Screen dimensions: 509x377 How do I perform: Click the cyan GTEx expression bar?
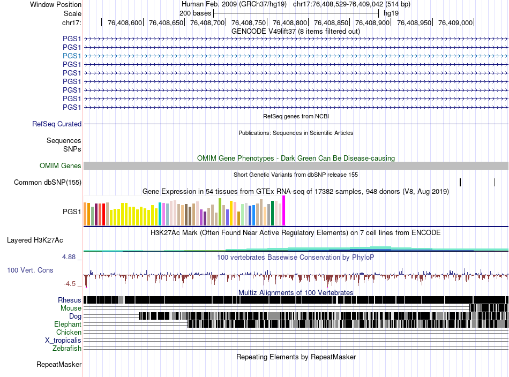click(x=160, y=214)
